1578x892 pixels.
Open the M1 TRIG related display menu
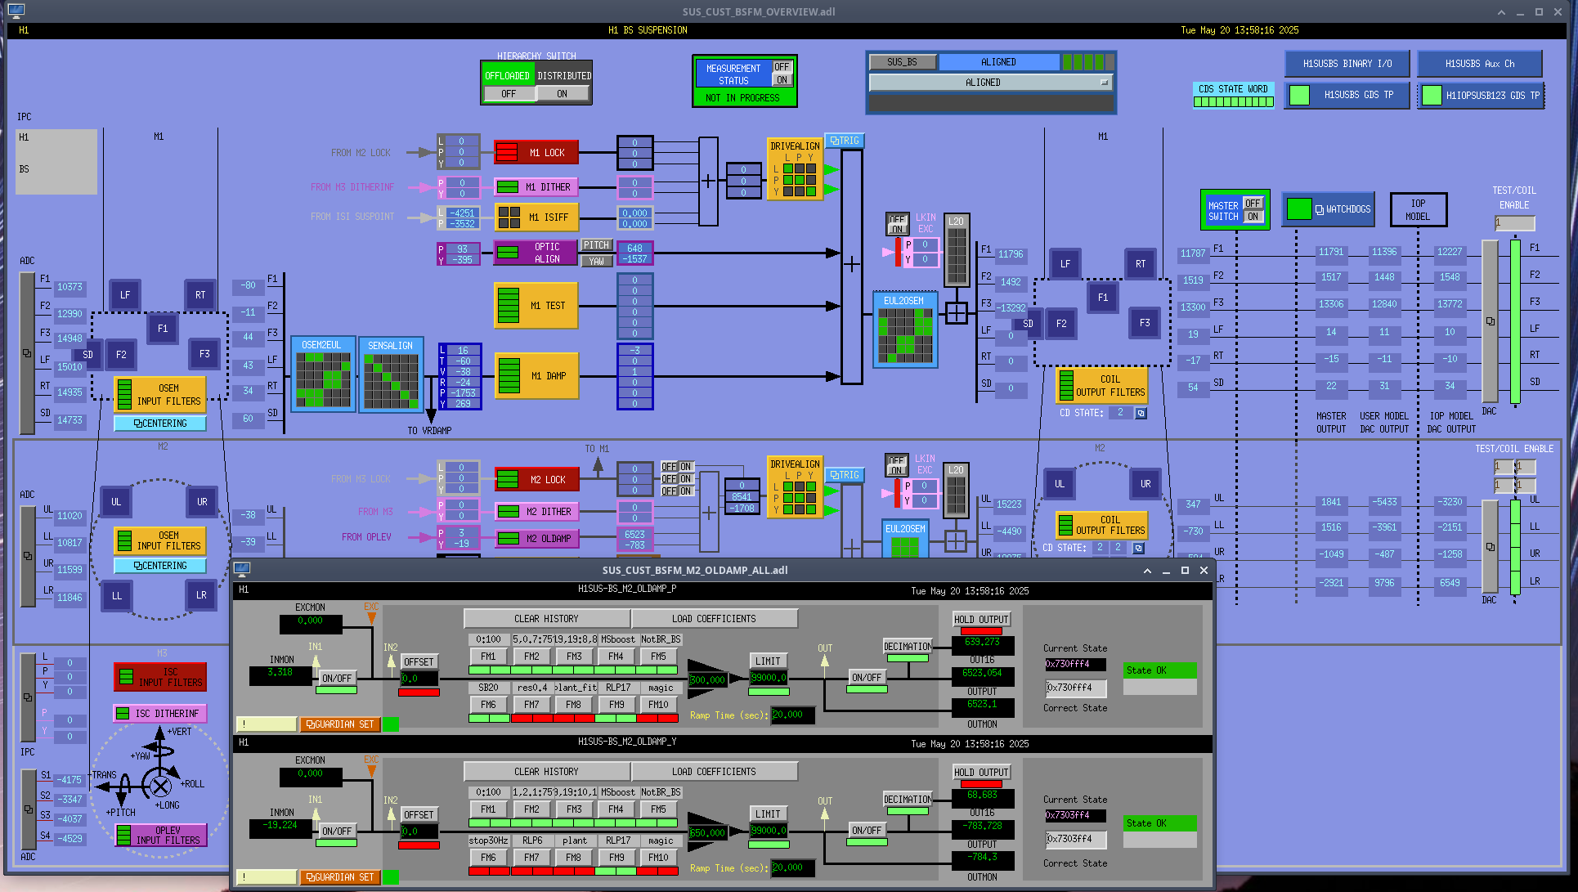coord(845,141)
